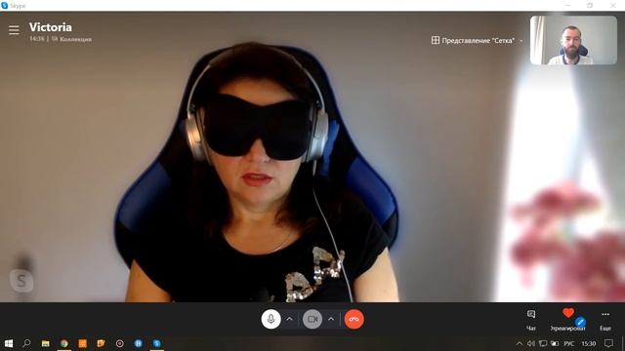Open File Explorer from taskbar
Viewport: 625px width, 351px height.
tap(46, 343)
